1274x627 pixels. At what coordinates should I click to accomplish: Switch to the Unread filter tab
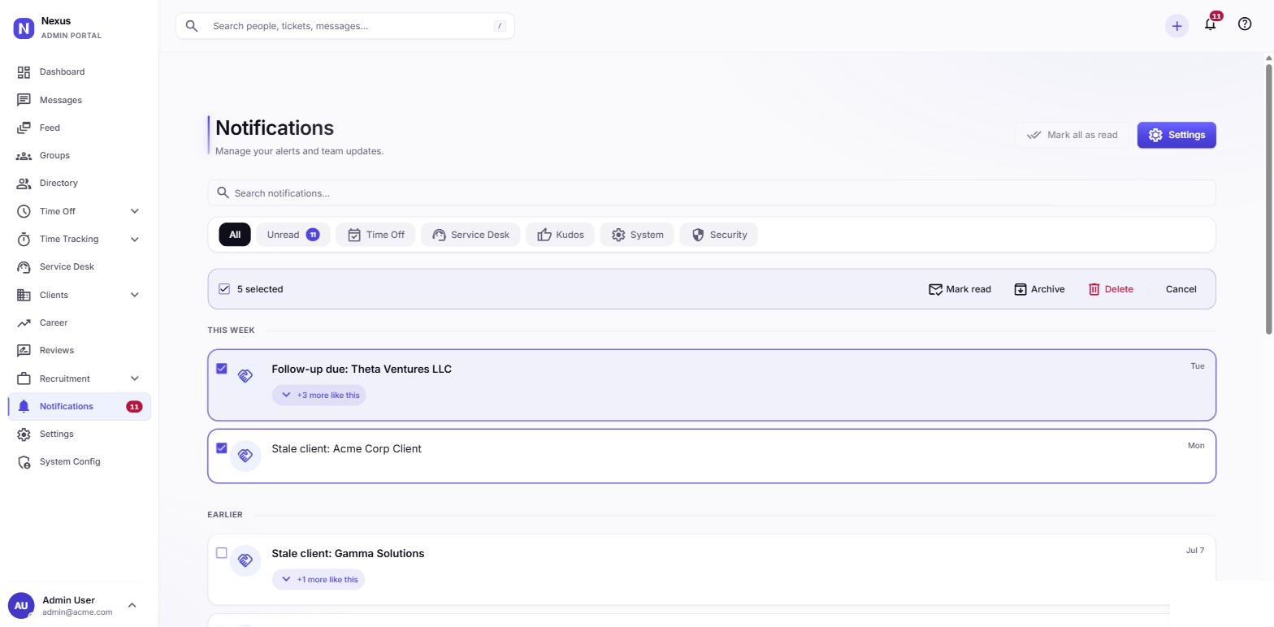pos(293,235)
